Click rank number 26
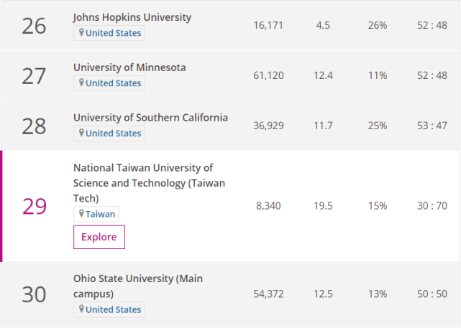 34,26
